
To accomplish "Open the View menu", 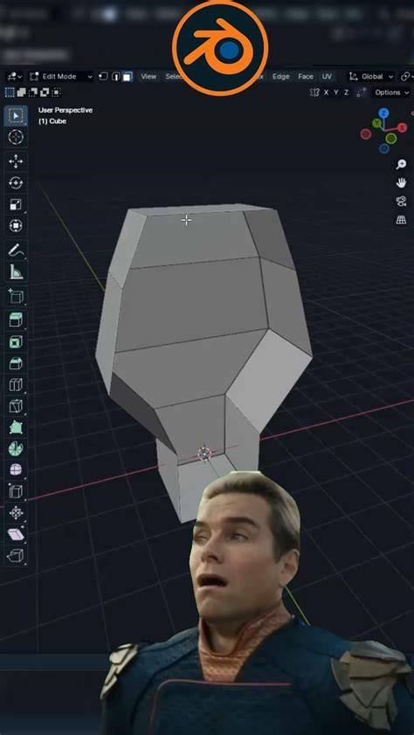I will click(148, 77).
